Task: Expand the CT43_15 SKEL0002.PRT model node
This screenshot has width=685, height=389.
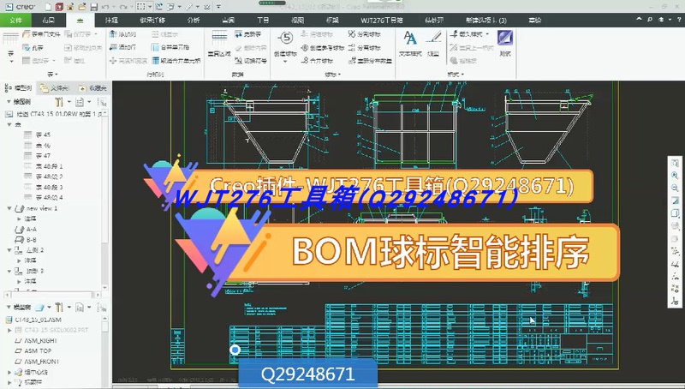Action: [9, 331]
